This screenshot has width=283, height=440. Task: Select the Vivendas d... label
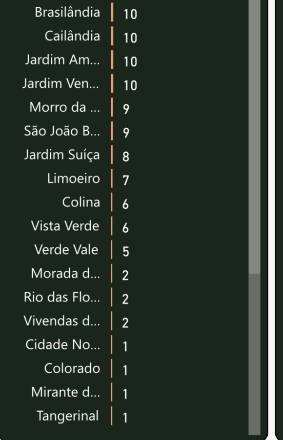[62, 321]
